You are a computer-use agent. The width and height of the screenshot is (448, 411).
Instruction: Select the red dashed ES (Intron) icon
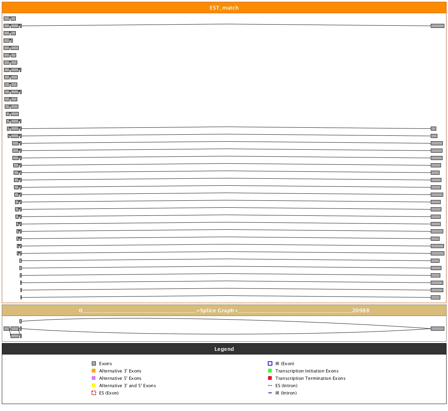tap(270, 386)
